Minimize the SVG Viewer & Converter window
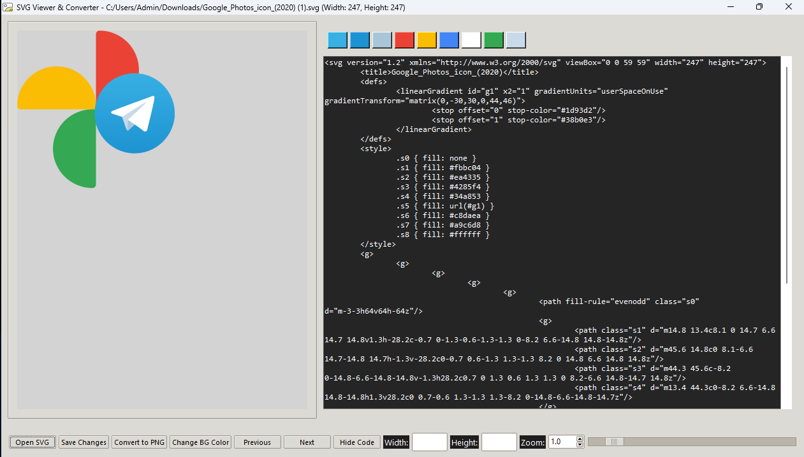 click(x=730, y=7)
